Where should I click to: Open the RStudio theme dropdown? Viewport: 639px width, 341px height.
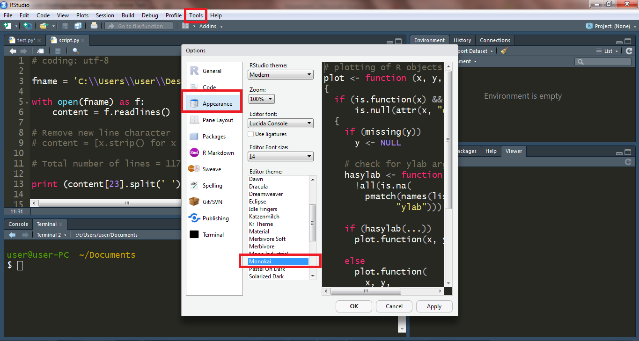pyautogui.click(x=280, y=74)
